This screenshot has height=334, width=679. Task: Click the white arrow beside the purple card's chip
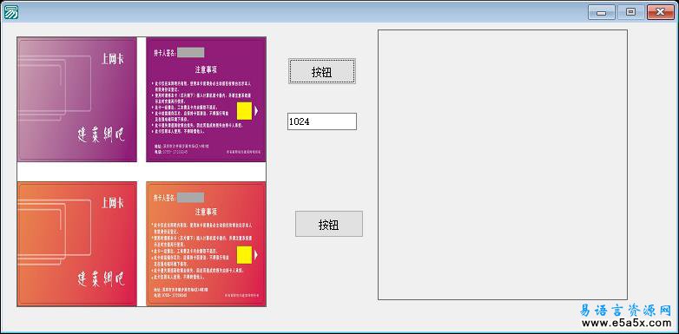pyautogui.click(x=256, y=111)
